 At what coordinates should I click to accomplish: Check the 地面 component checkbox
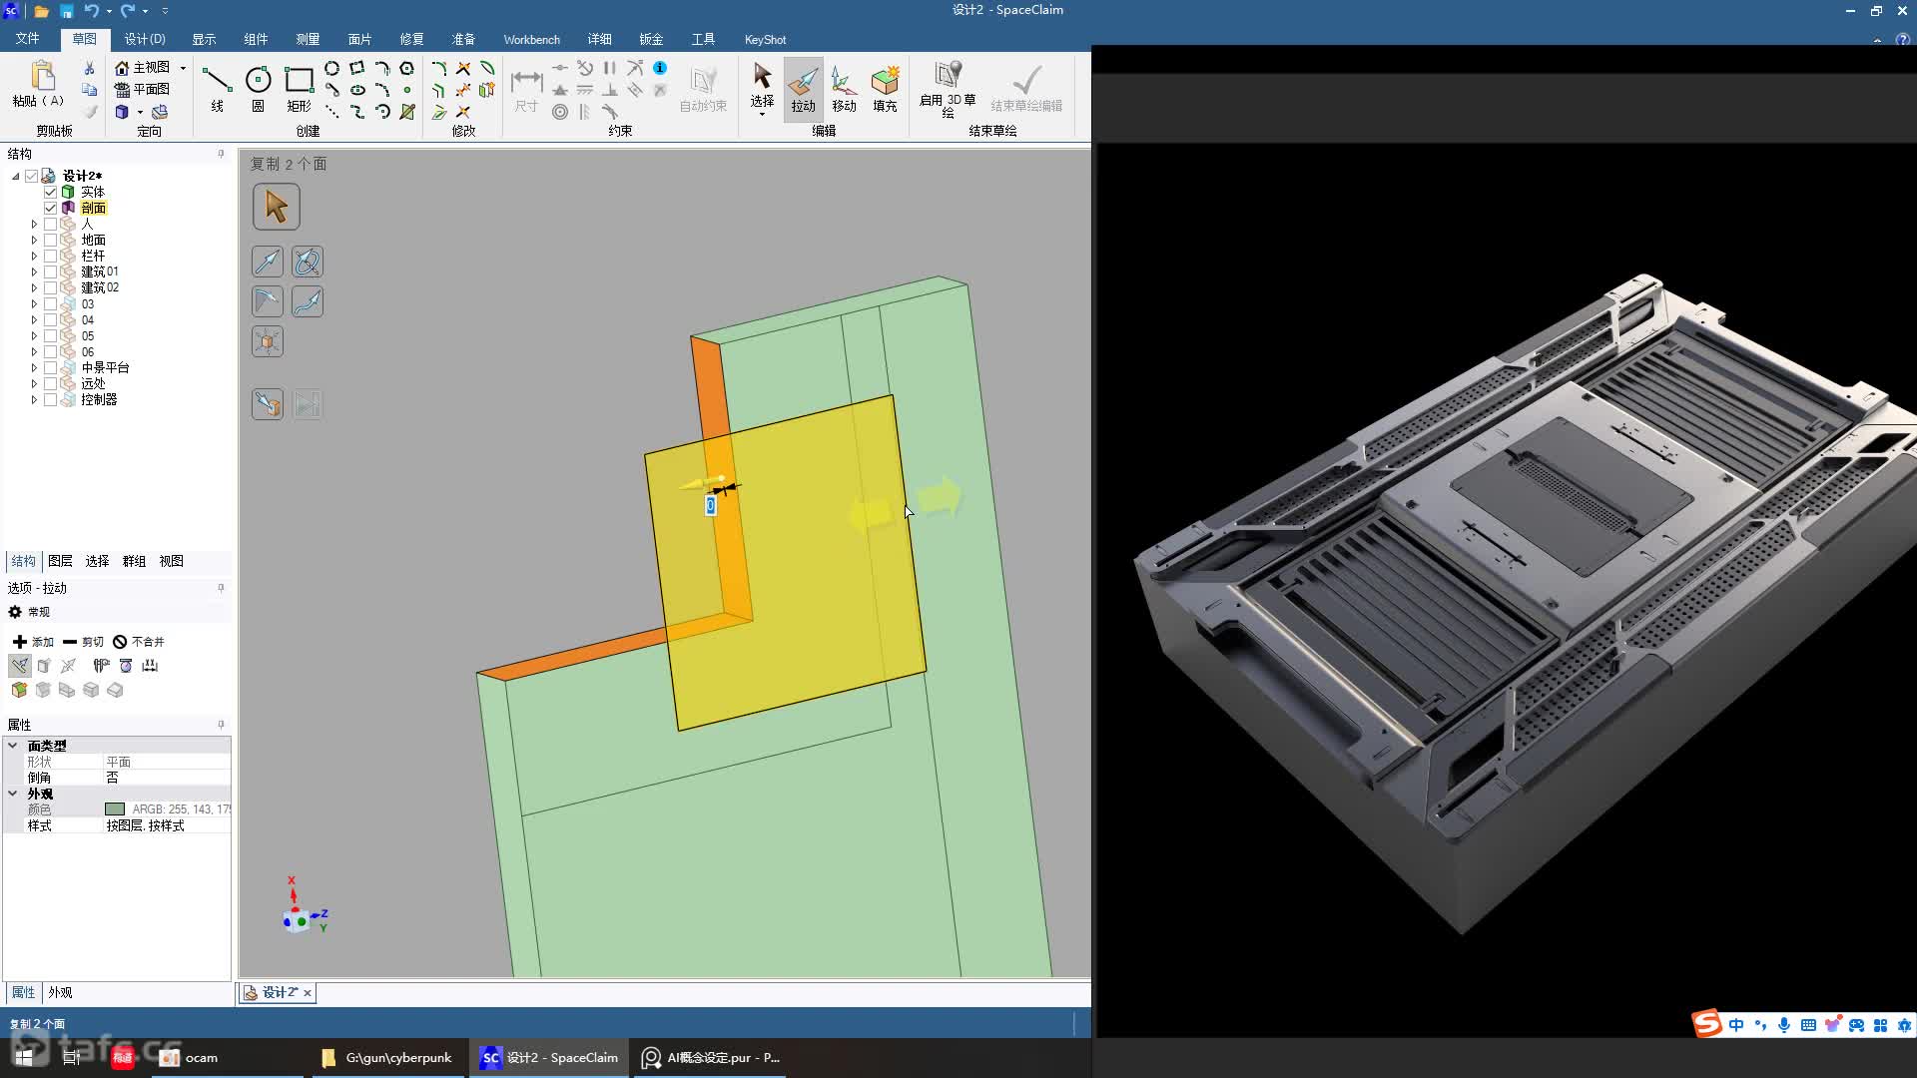click(50, 240)
